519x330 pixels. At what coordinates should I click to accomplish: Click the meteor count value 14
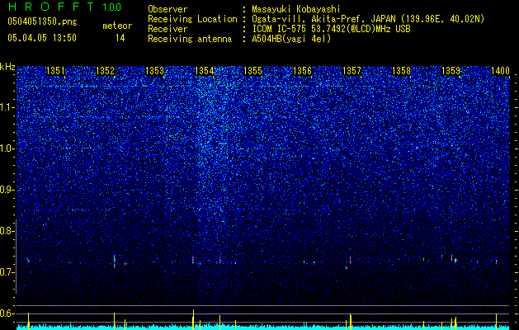click(120, 38)
